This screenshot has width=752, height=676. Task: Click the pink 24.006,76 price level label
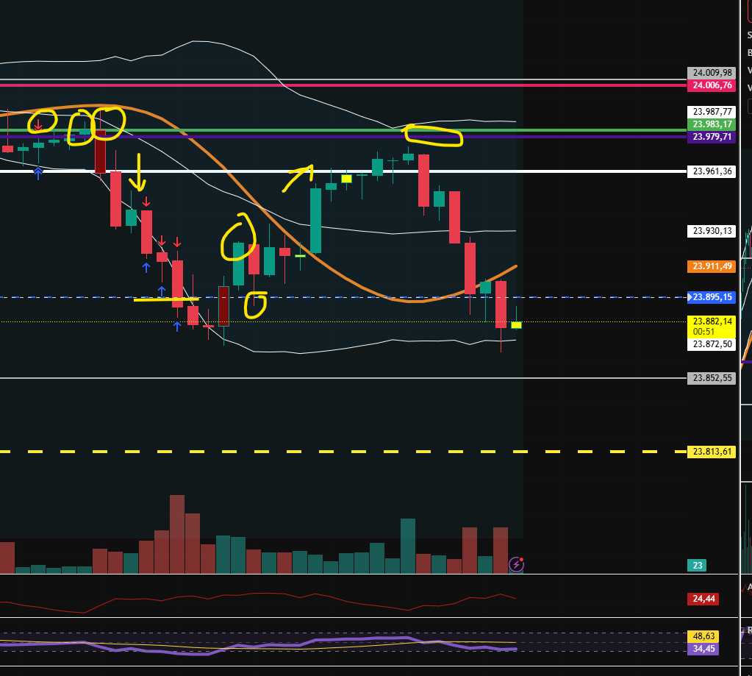click(710, 86)
